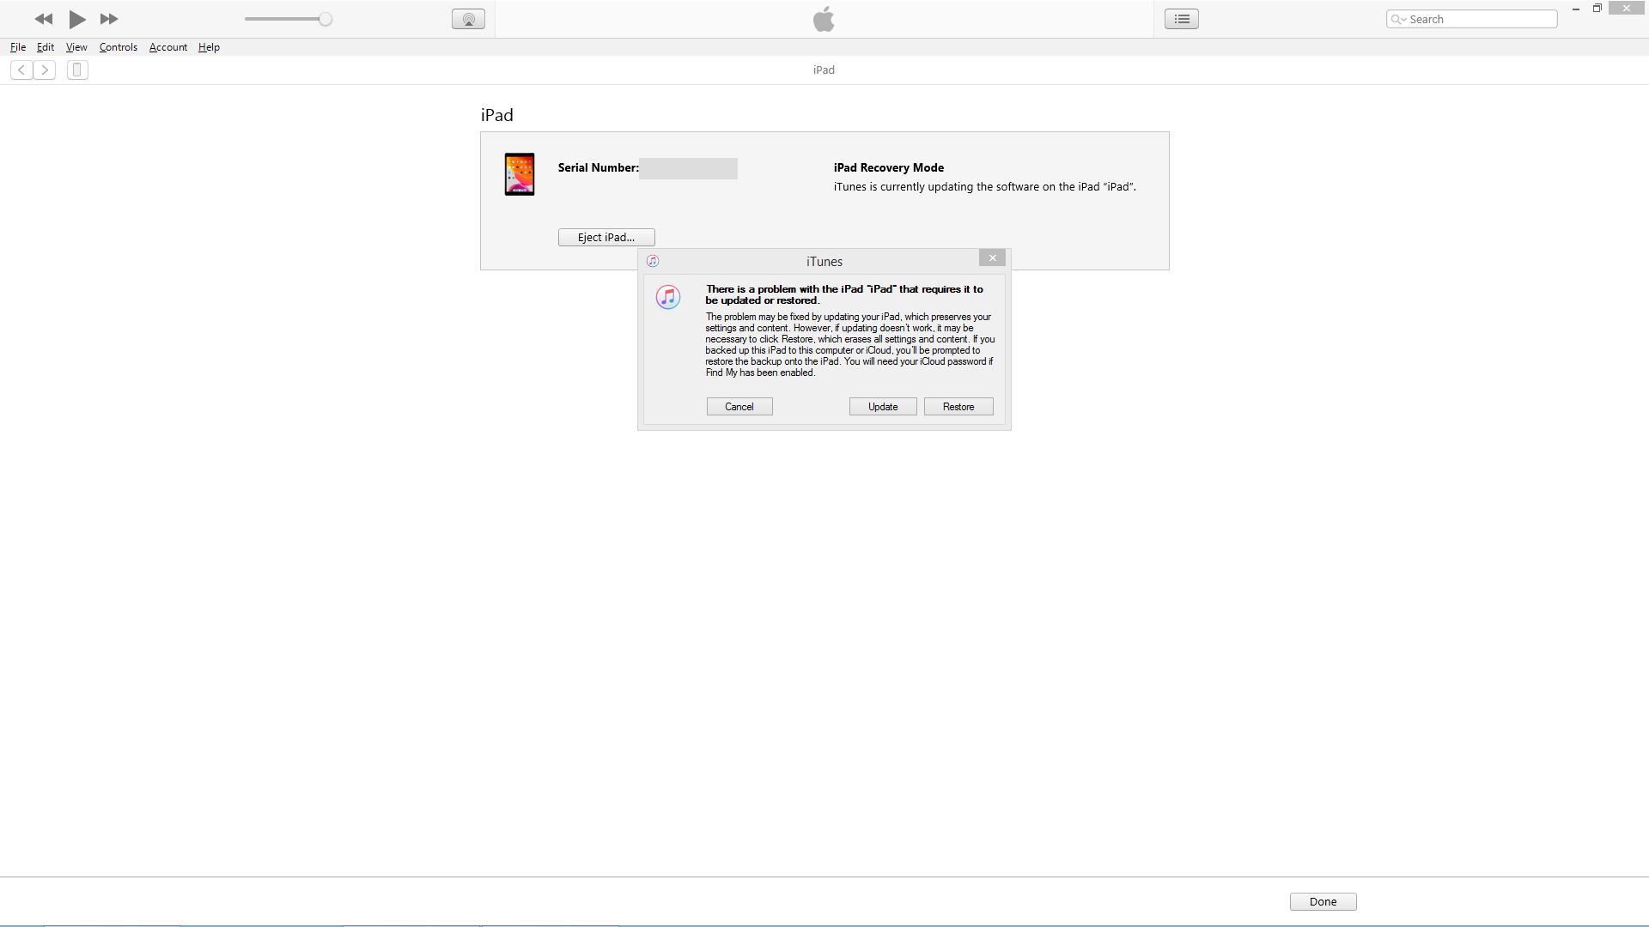This screenshot has height=927, width=1649.
Task: Expand the search options magnifier dropdown
Action: click(x=1398, y=19)
